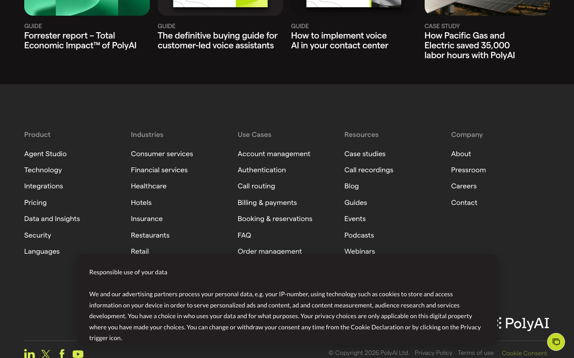Click the Company column heading

pos(467,135)
